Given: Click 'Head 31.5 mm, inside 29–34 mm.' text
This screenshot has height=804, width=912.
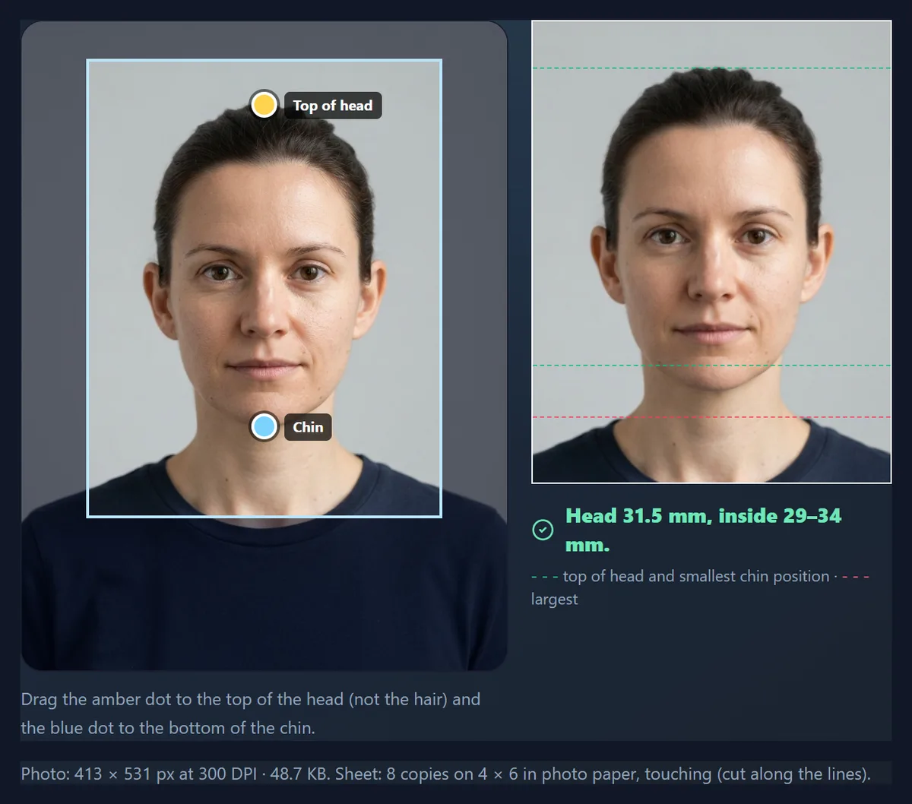Looking at the screenshot, I should pos(704,530).
